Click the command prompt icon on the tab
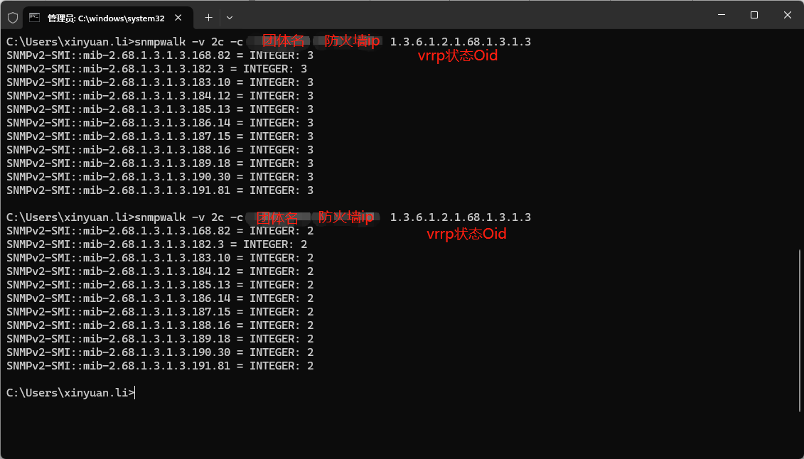 tap(34, 17)
